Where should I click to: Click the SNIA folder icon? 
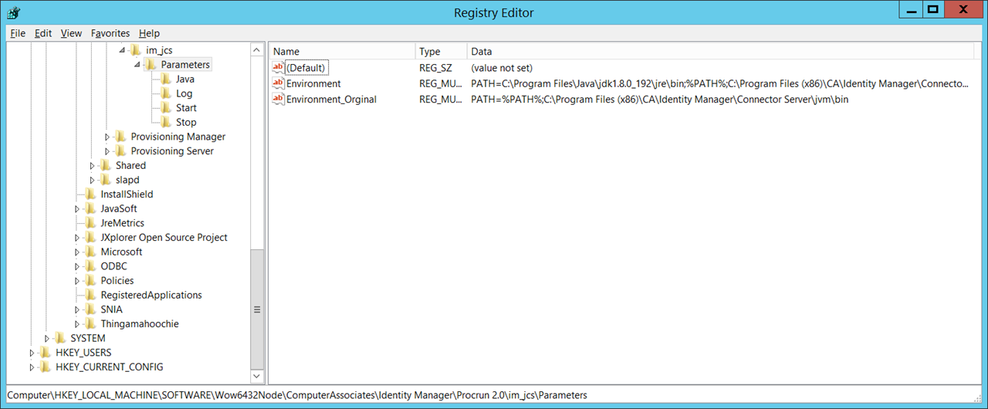90,309
